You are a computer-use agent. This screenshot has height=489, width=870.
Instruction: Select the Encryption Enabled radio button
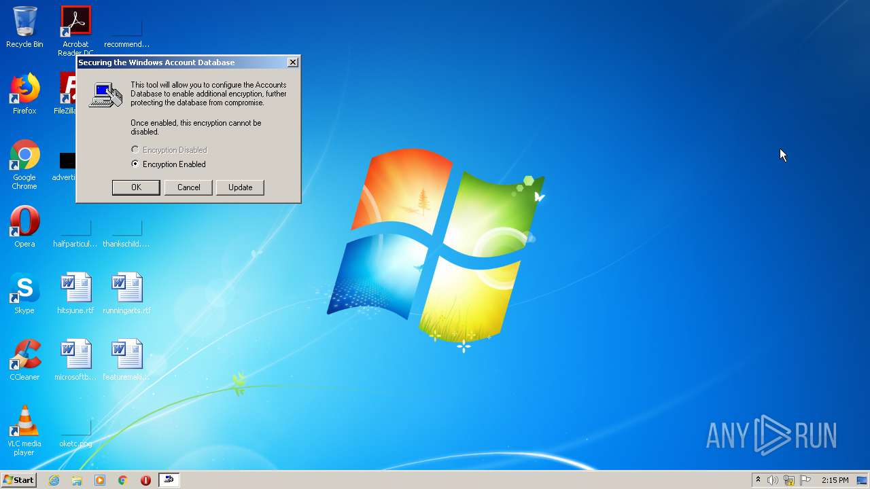click(135, 164)
